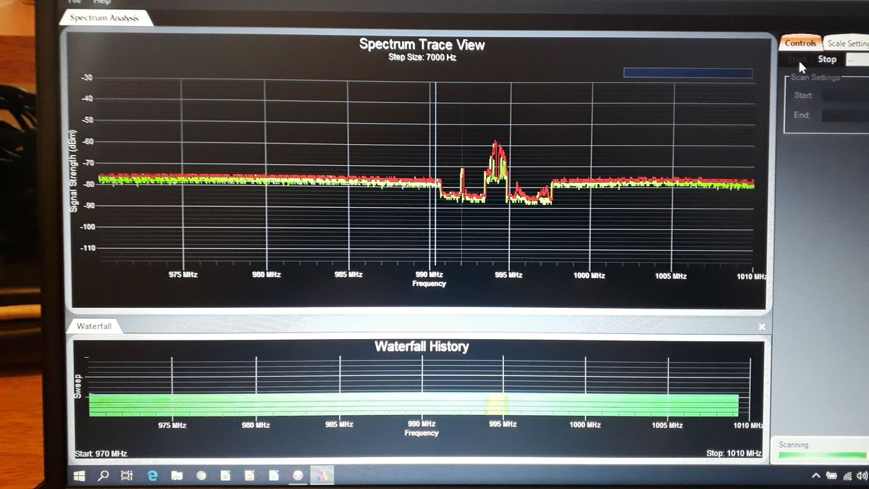Click the Stop scan button
Image resolution: width=869 pixels, height=489 pixels.
pos(827,59)
